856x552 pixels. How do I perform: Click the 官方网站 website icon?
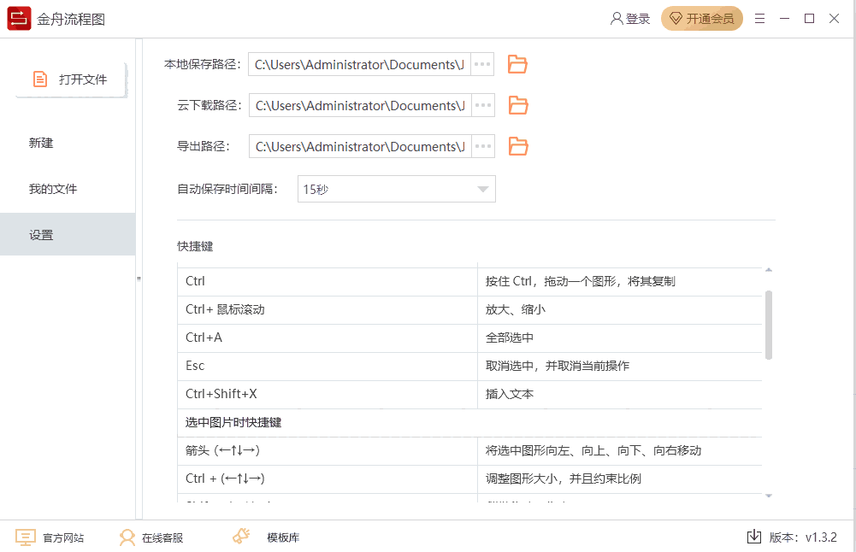[26, 537]
